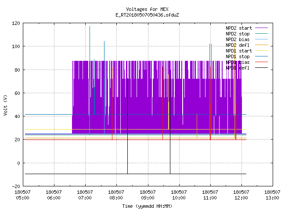Click the x-axis label 180507 12:00

(241, 195)
